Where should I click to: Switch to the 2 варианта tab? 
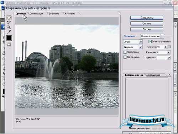(54, 14)
